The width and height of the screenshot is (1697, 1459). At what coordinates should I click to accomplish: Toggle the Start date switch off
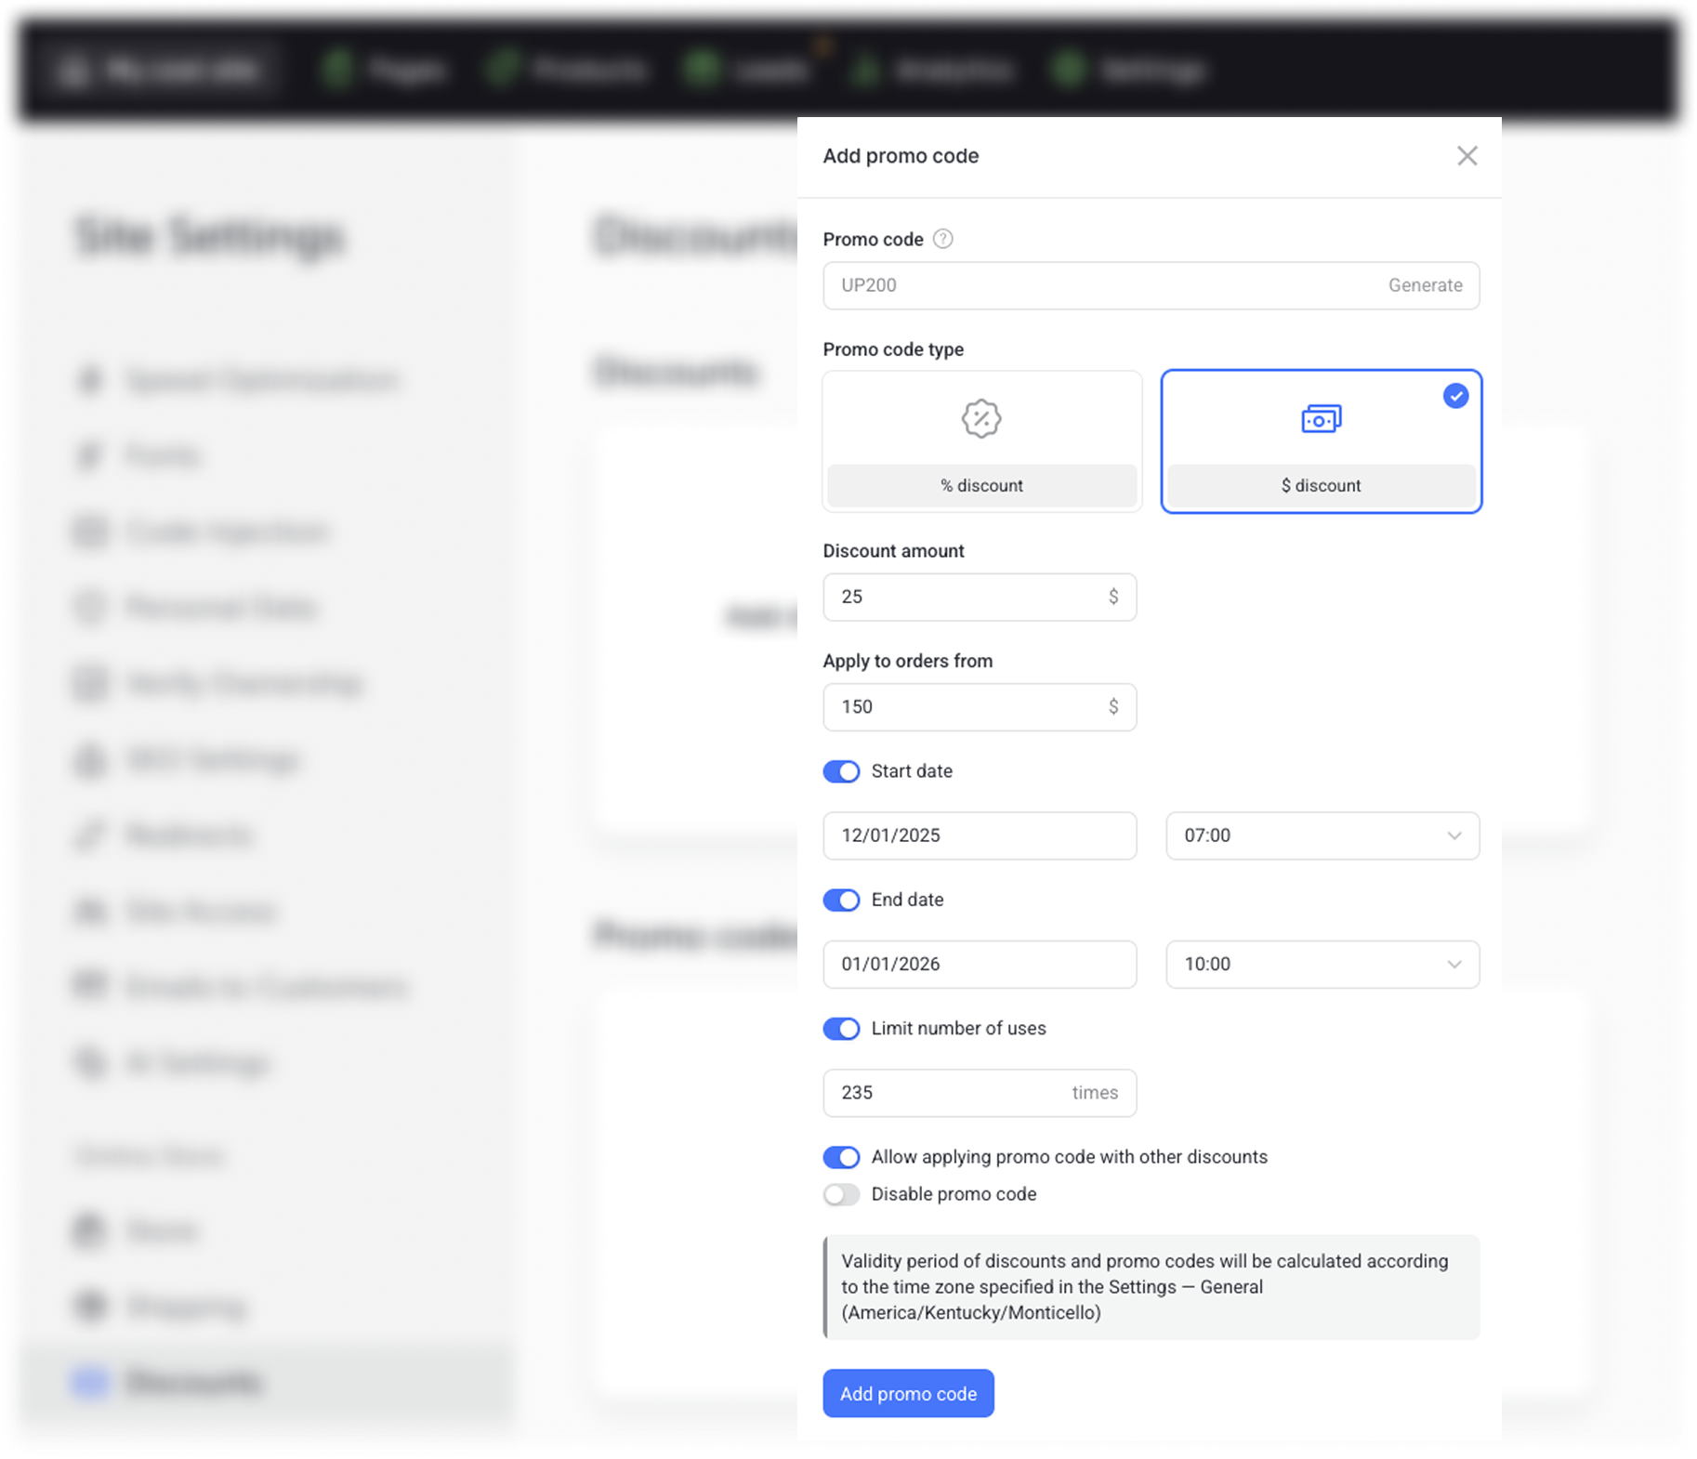click(841, 772)
